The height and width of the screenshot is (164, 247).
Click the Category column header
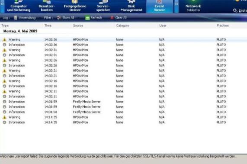[x=123, y=26]
